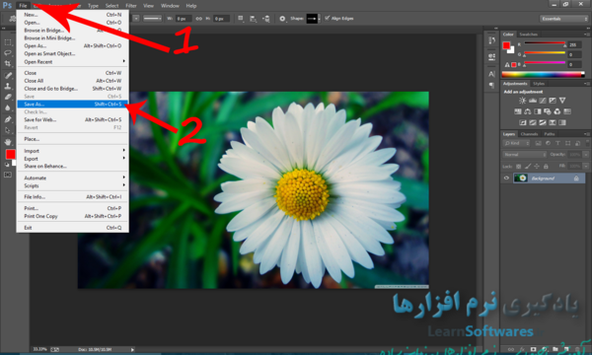Toggle lock position icon

click(537, 167)
